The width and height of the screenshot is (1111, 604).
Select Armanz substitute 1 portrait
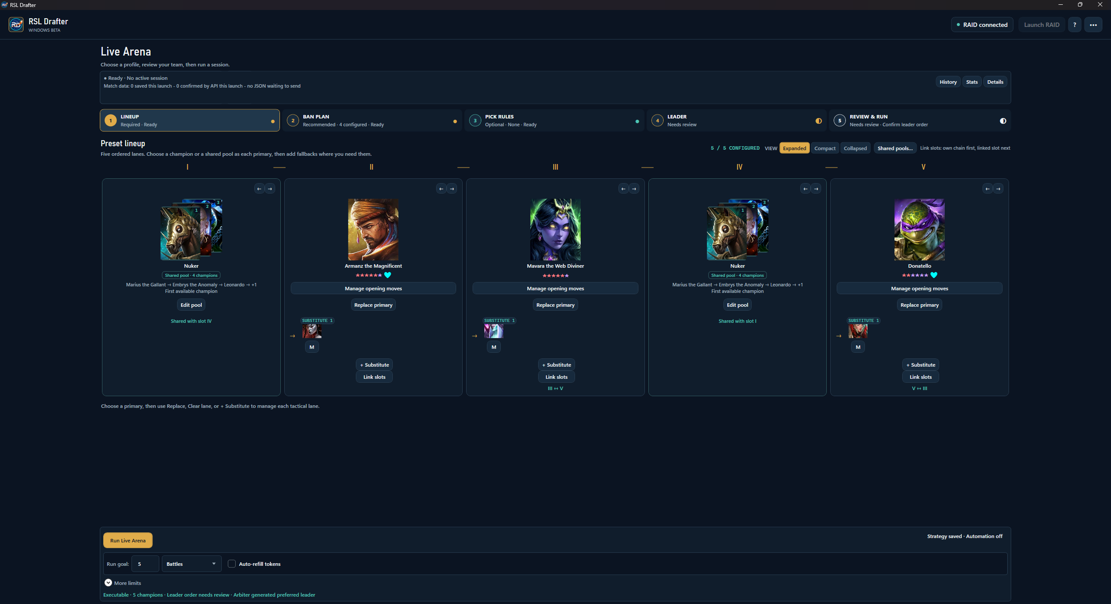pos(312,331)
